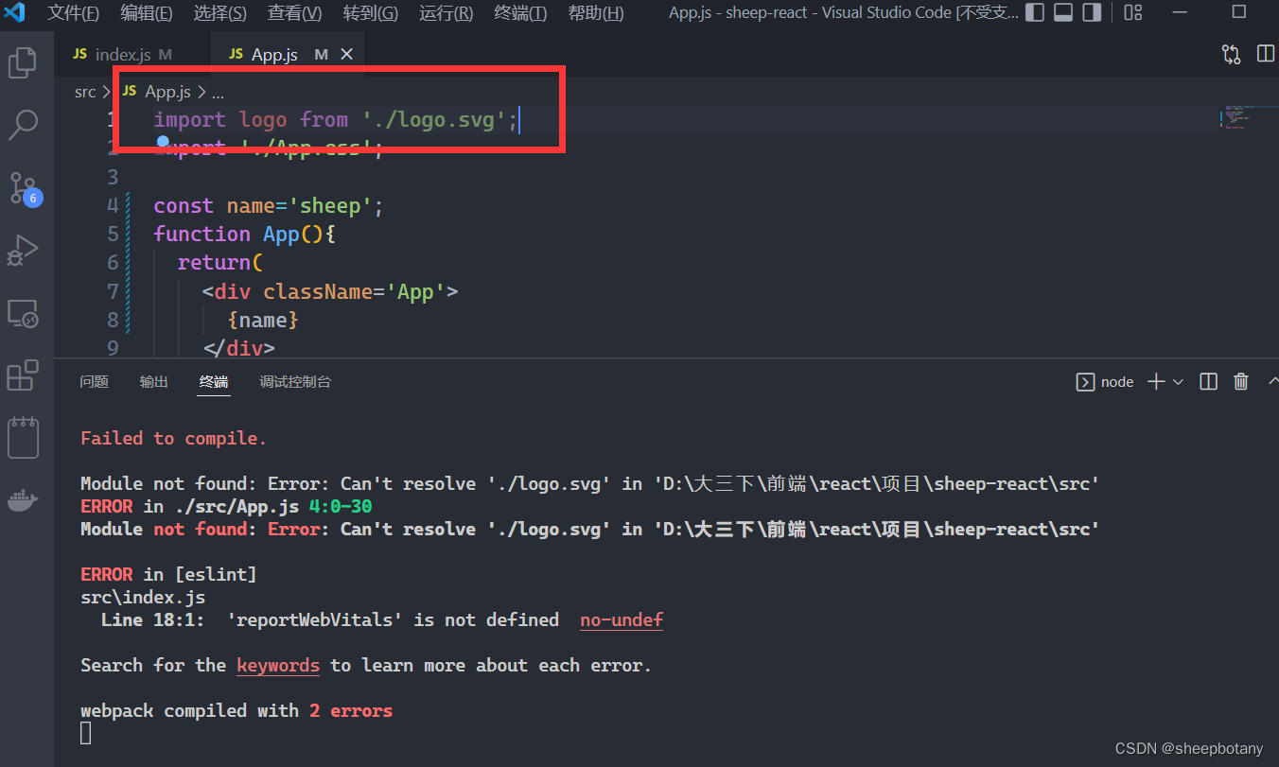Click "src\index.js" path in terminal

click(x=143, y=597)
